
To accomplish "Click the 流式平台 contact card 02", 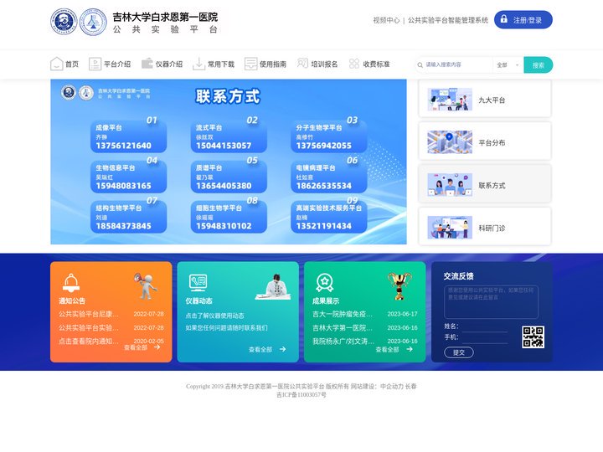I will 229,136.
